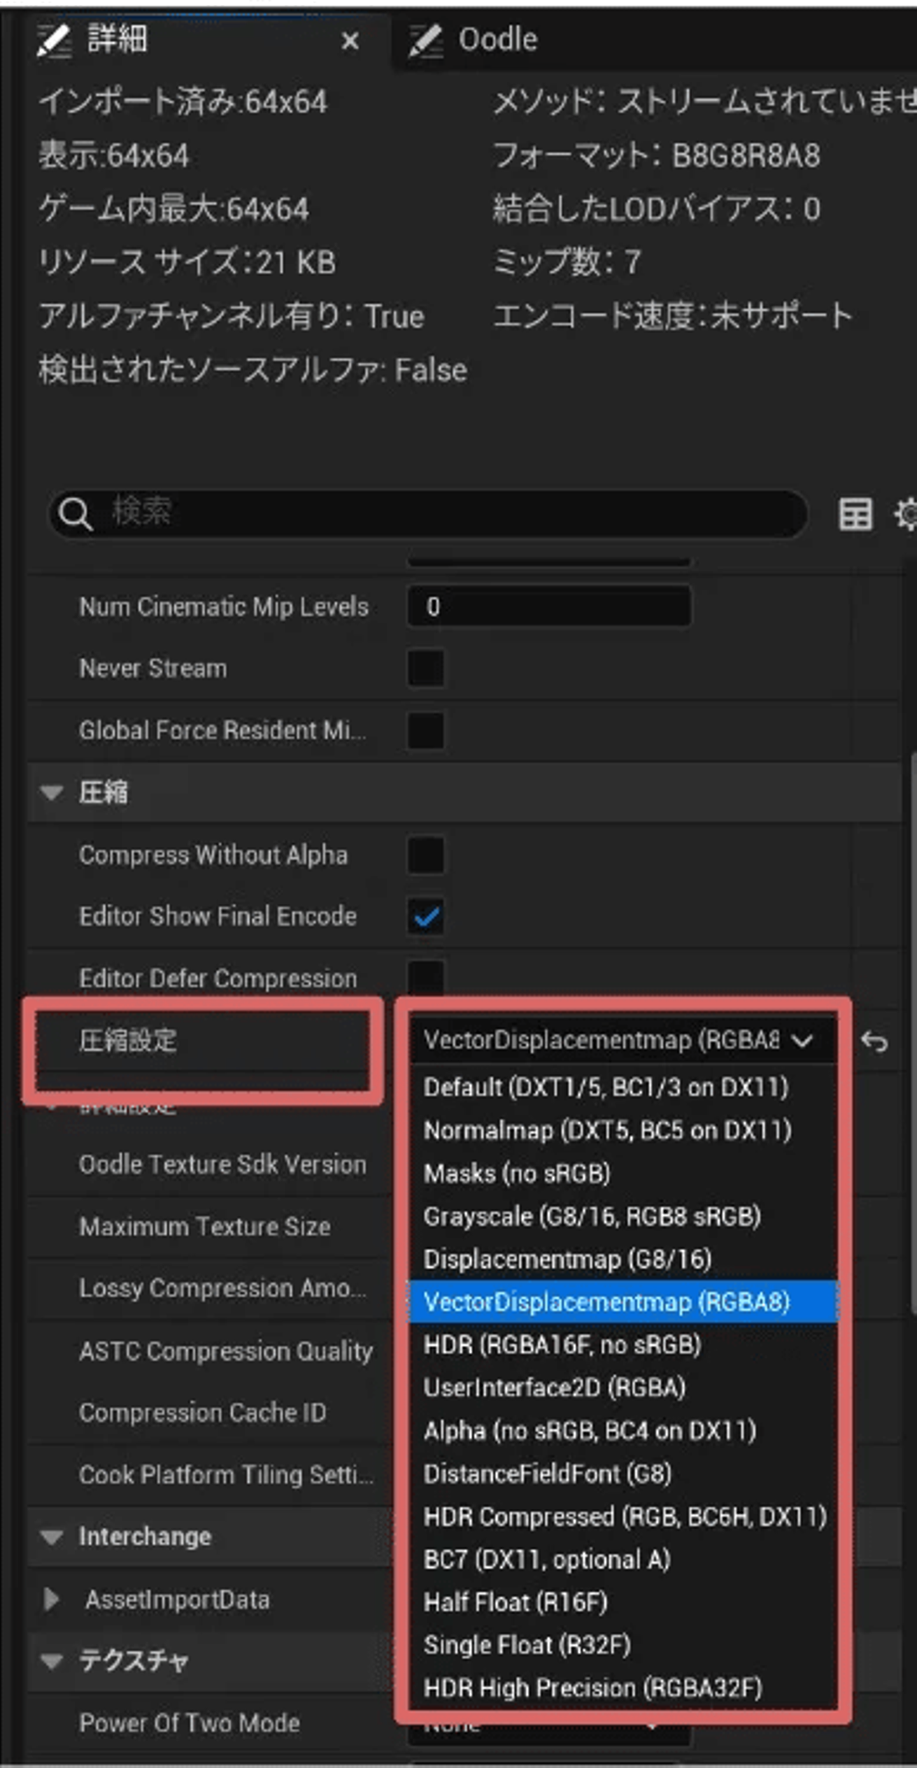Uncheck Editor Show Final Encode
917x1768 pixels.
[425, 917]
